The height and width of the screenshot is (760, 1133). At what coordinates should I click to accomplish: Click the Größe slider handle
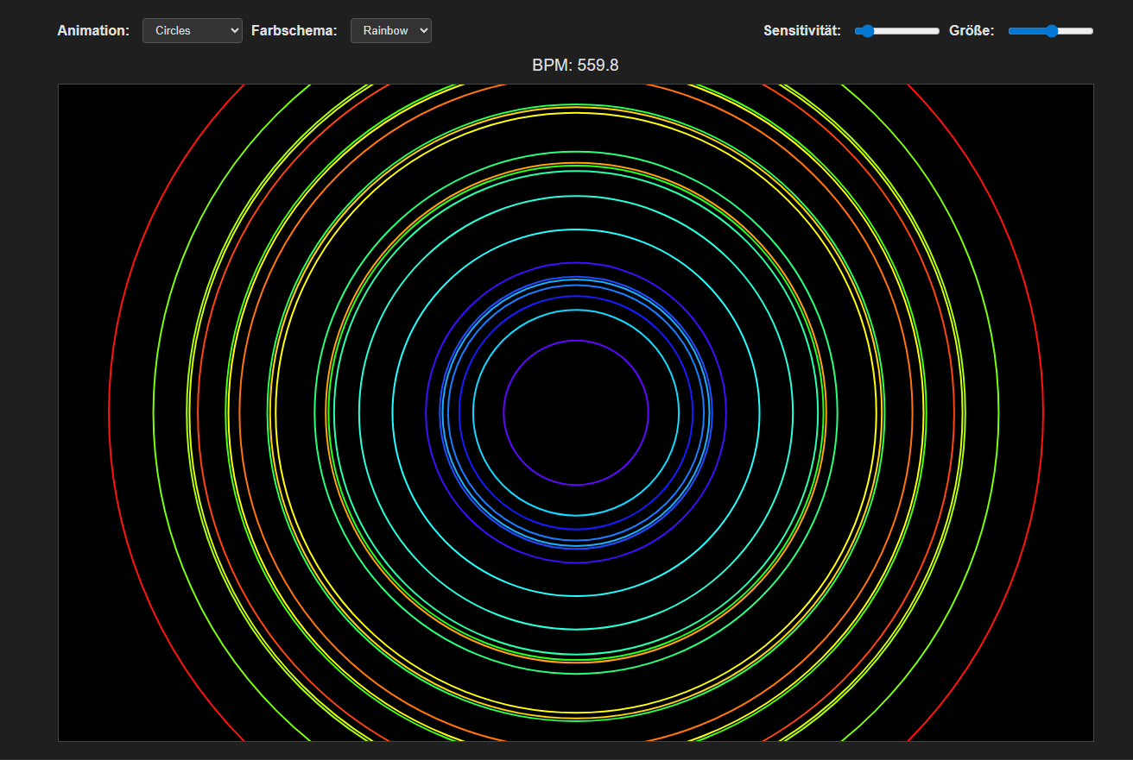pos(1050,30)
